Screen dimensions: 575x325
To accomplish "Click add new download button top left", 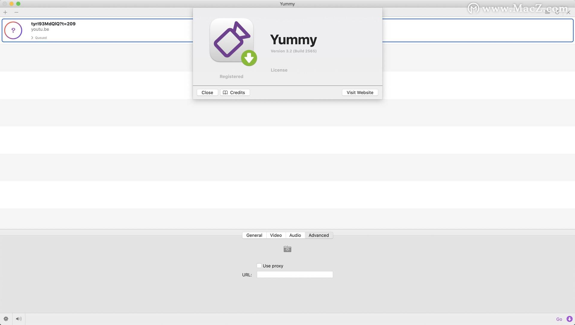I will click(5, 12).
